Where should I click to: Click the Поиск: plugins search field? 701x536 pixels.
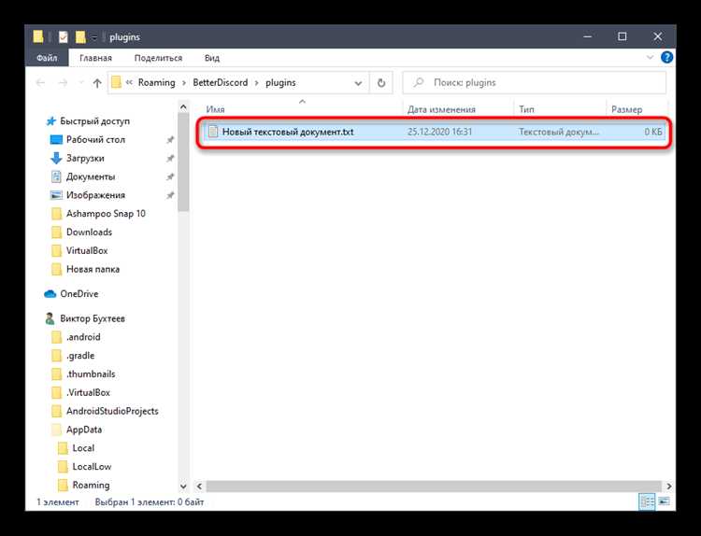click(x=535, y=82)
